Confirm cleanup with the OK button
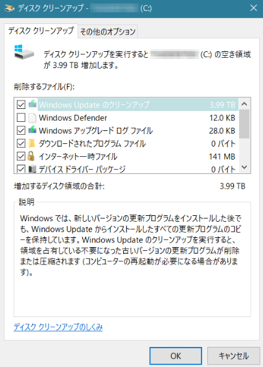The width and height of the screenshot is (263, 367). point(176,356)
